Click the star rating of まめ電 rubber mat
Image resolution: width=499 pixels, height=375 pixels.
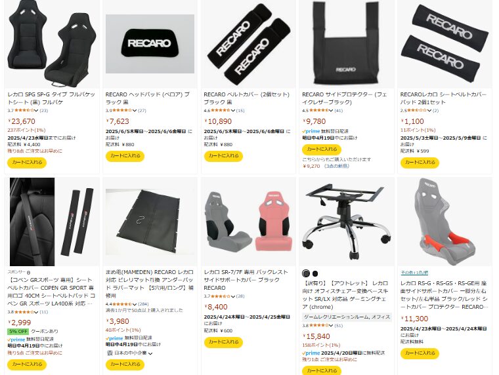122,304
